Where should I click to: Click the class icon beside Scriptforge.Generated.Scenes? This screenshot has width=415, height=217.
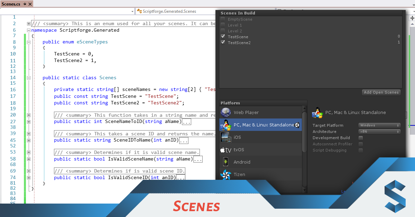point(139,11)
